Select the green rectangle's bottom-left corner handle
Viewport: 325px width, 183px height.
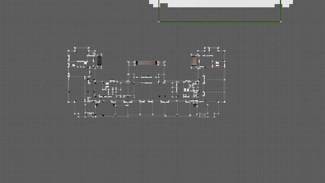pos(159,22)
